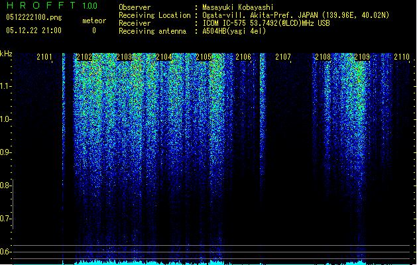Click observer name Masayuki Kobayashi
The image size is (417, 265).
[x=238, y=7]
